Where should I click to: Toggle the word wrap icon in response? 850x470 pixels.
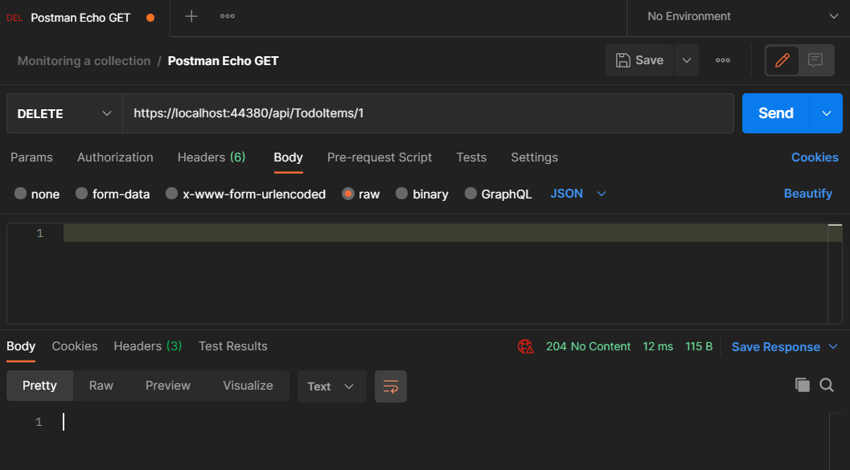[x=390, y=386]
